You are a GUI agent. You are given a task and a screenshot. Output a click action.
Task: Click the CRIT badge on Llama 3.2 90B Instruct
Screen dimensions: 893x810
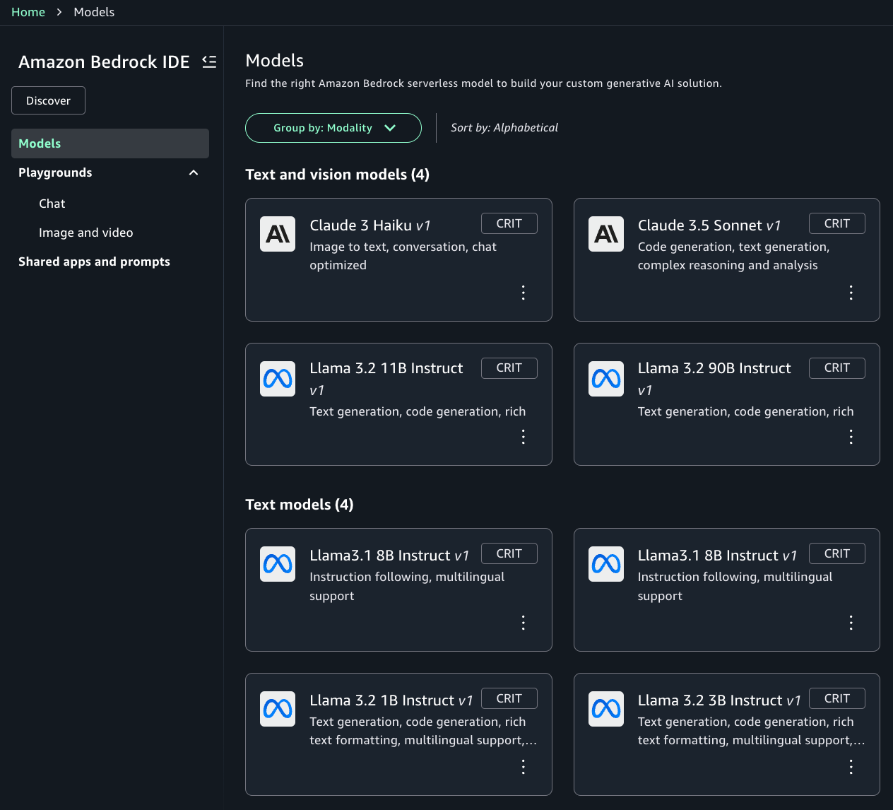(837, 368)
